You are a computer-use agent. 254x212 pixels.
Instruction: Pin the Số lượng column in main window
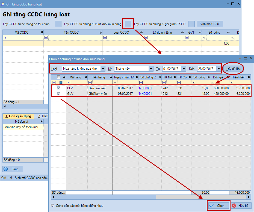point(228,33)
